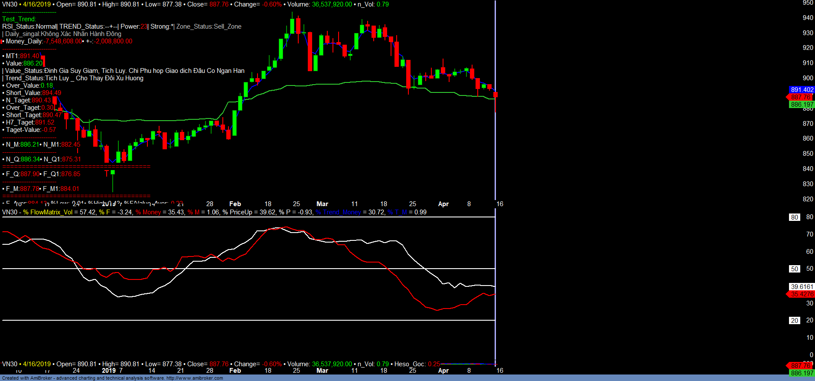Click the small red marker beside Money_Daily
Screen dimensions: 815x381
tap(2, 42)
